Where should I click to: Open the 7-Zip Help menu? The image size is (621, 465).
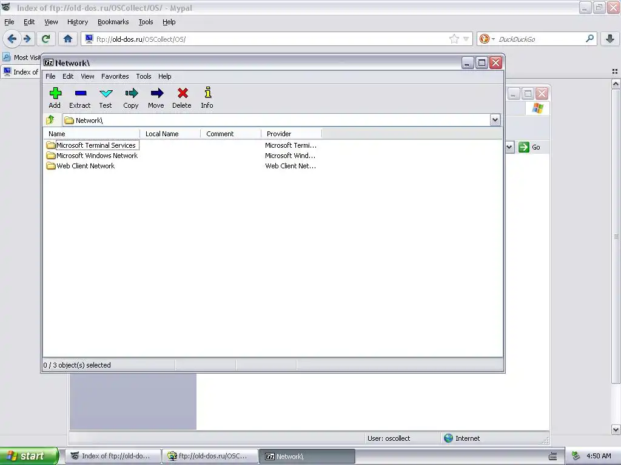165,76
